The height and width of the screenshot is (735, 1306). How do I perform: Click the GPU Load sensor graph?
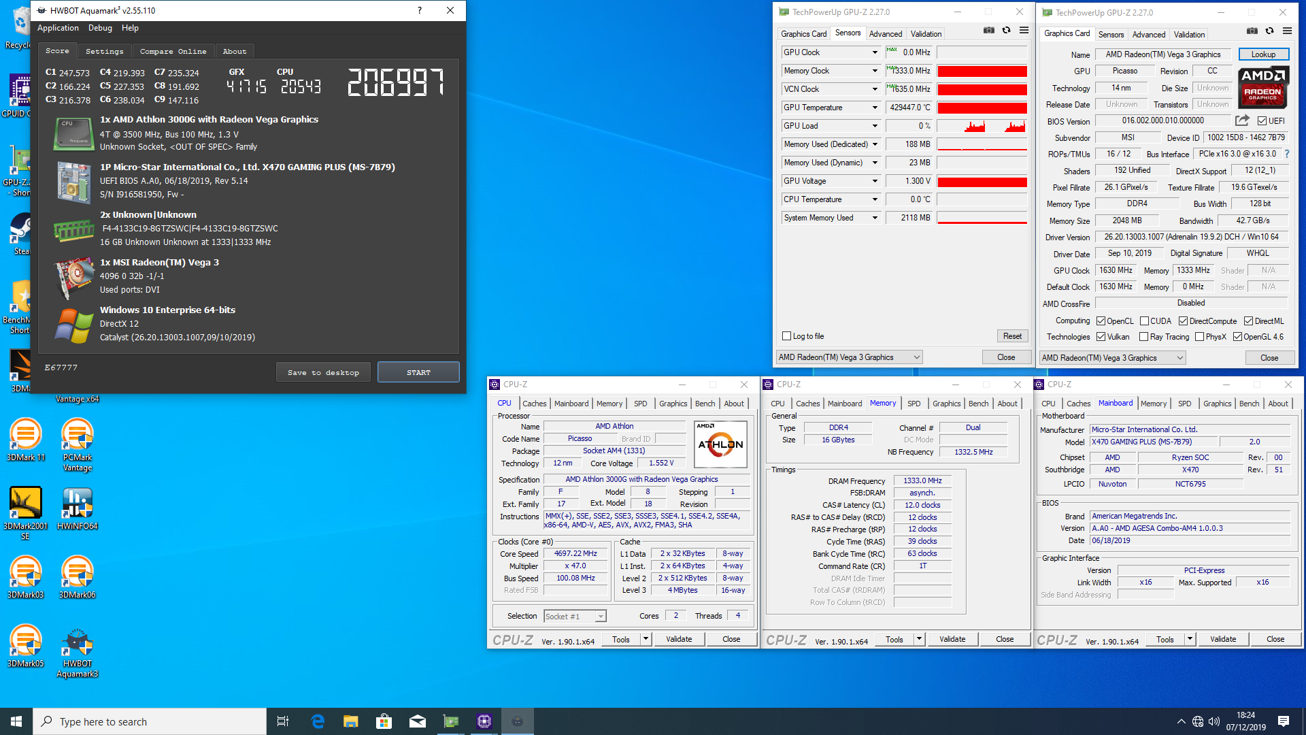point(982,126)
